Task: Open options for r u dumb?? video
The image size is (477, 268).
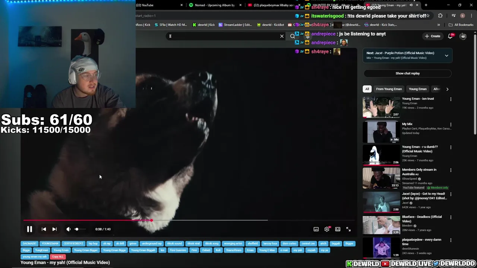Action: [451, 147]
